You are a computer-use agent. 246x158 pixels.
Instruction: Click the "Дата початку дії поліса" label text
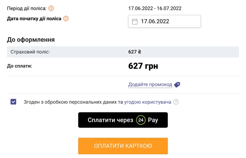(x=34, y=19)
